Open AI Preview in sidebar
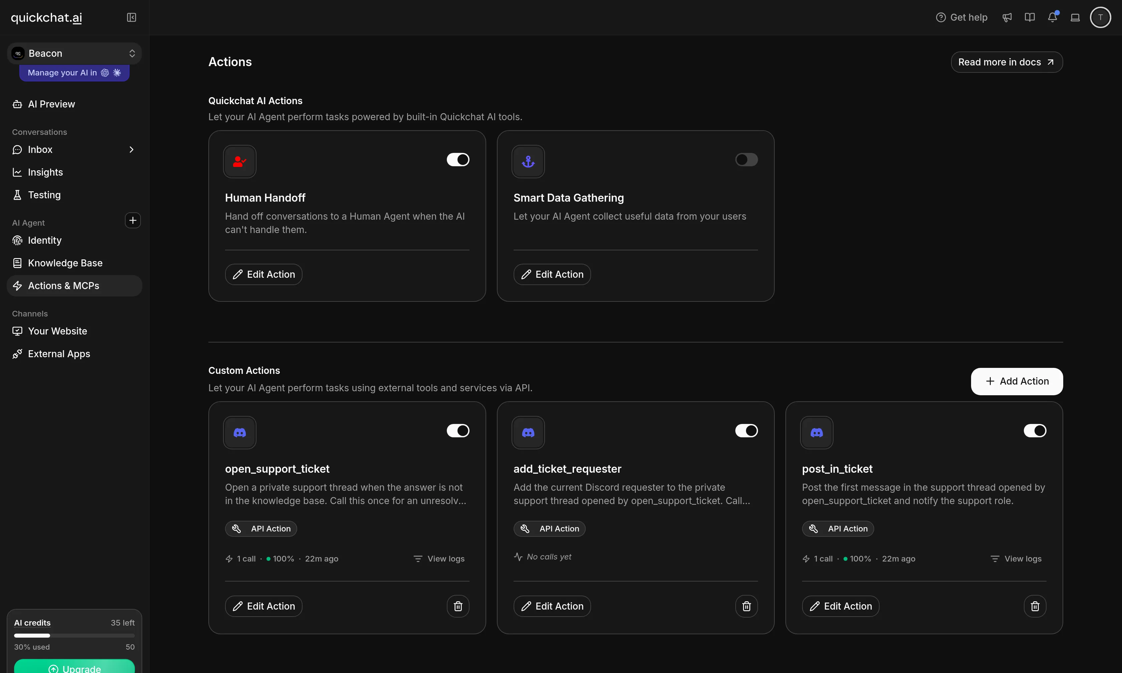Viewport: 1122px width, 673px height. coord(74,104)
